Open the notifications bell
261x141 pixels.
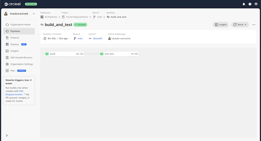point(244,4)
